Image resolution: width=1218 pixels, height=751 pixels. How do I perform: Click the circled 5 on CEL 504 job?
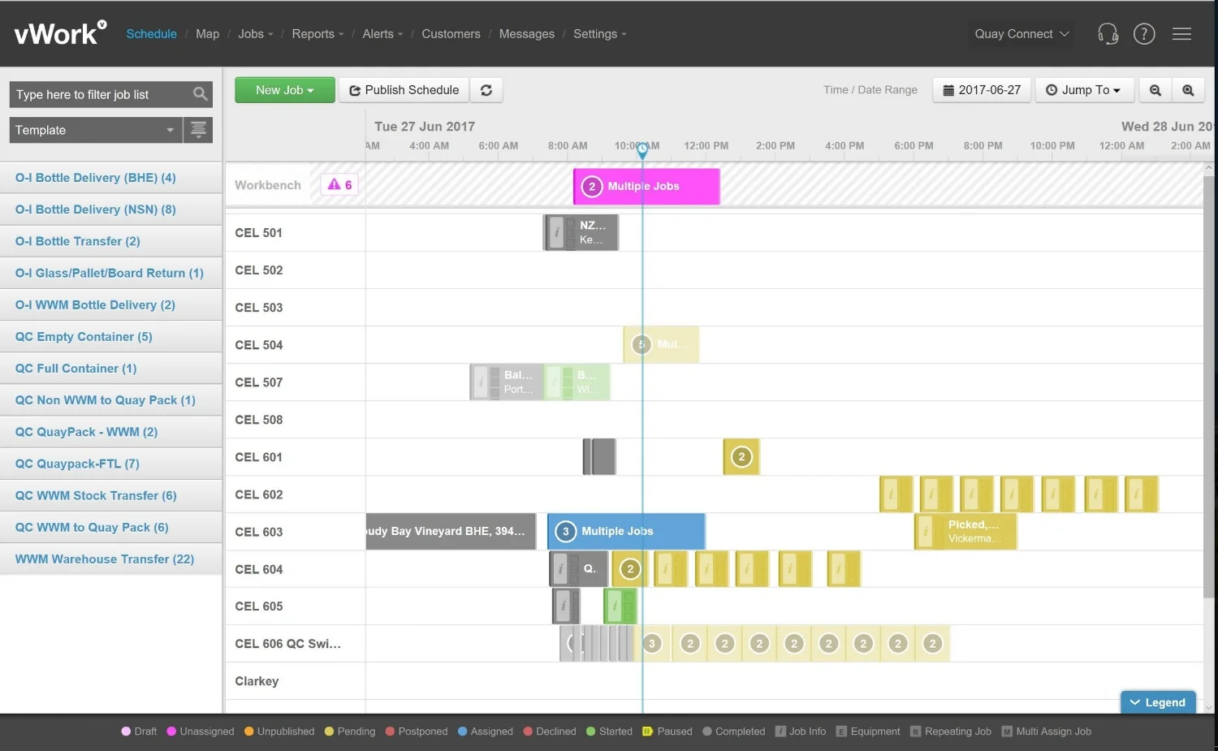tap(641, 344)
